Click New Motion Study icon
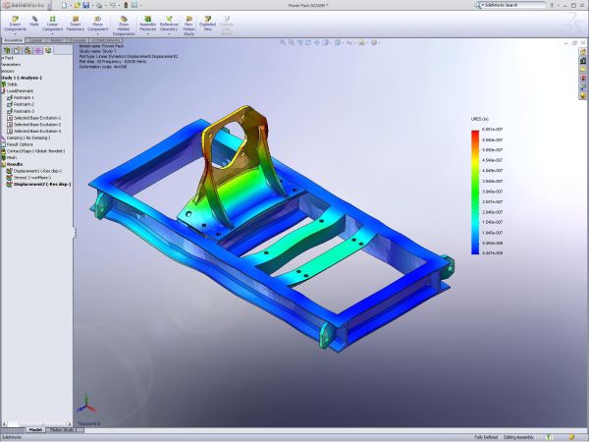This screenshot has height=442, width=589. (x=187, y=22)
